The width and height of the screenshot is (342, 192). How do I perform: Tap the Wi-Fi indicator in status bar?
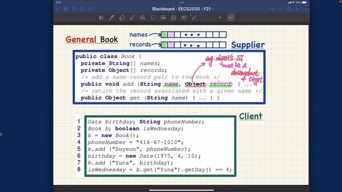pos(293,2)
